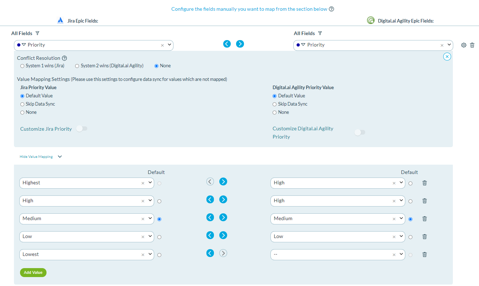Open the Lowest value dropdown

coord(150,254)
